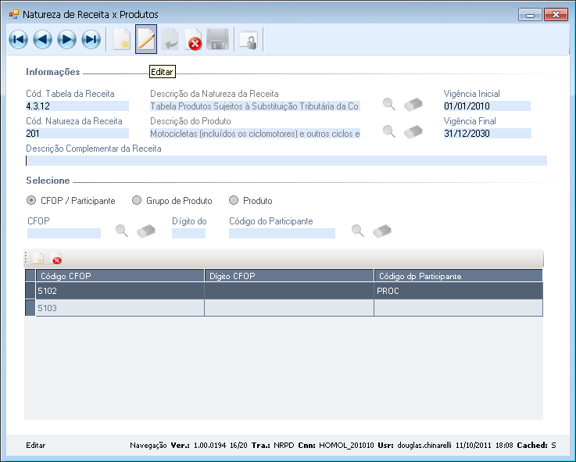The width and height of the screenshot is (576, 462).
Task: Navigate to the previous record
Action: pyautogui.click(x=42, y=40)
